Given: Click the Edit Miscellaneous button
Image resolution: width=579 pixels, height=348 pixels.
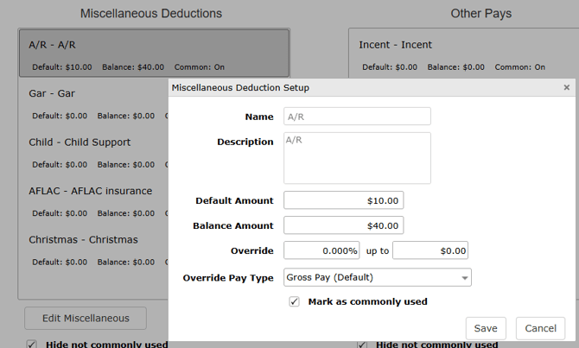Looking at the screenshot, I should (86, 318).
